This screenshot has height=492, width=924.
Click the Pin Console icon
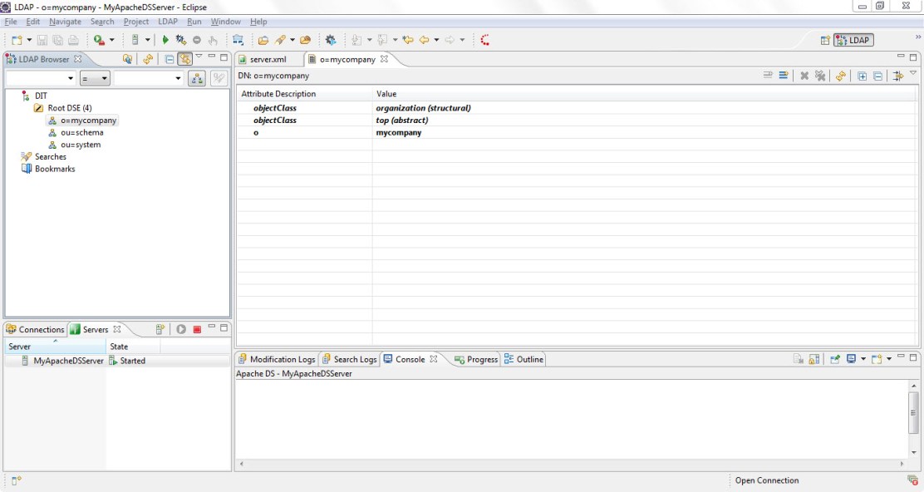pos(833,359)
